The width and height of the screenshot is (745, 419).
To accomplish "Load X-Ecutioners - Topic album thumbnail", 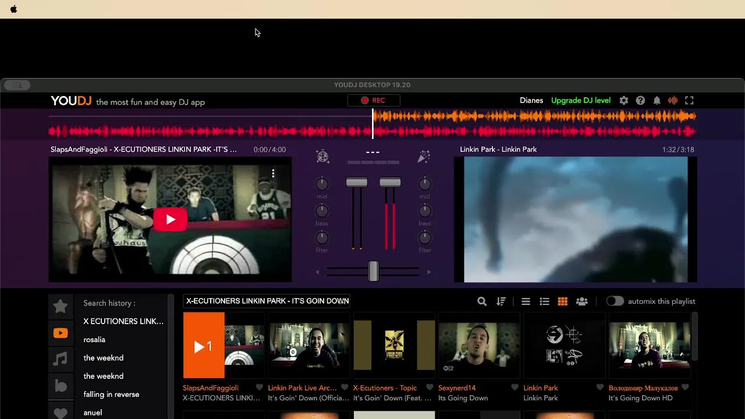I will pos(394,345).
